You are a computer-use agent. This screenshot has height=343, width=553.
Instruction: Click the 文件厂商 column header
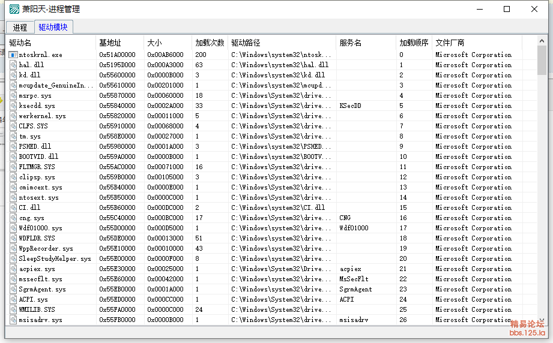pyautogui.click(x=477, y=43)
